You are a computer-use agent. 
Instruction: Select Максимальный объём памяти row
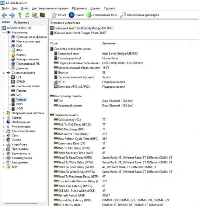[81, 68]
